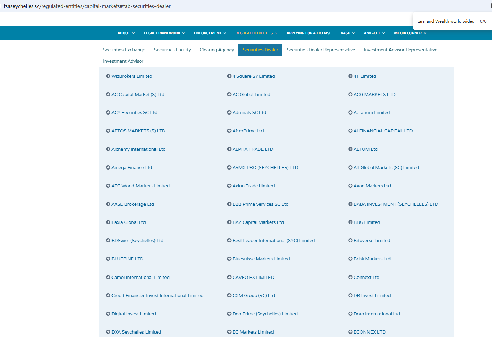The width and height of the screenshot is (492, 337).
Task: Open the CAVEO FX LIMITED link
Action: 253,277
